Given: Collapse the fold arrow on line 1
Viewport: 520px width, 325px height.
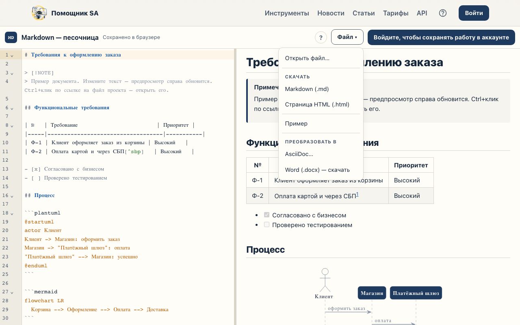Looking at the screenshot, I should [12, 55].
